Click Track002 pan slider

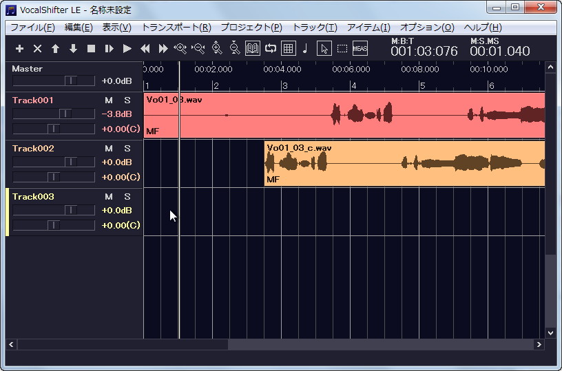(x=54, y=177)
